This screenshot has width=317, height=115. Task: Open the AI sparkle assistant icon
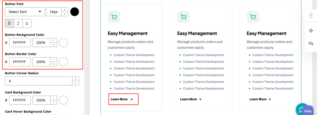click(311, 31)
